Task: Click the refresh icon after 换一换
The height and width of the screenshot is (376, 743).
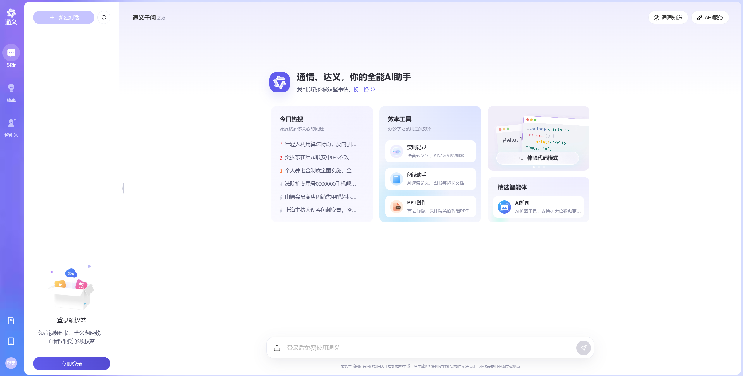Action: (x=373, y=90)
